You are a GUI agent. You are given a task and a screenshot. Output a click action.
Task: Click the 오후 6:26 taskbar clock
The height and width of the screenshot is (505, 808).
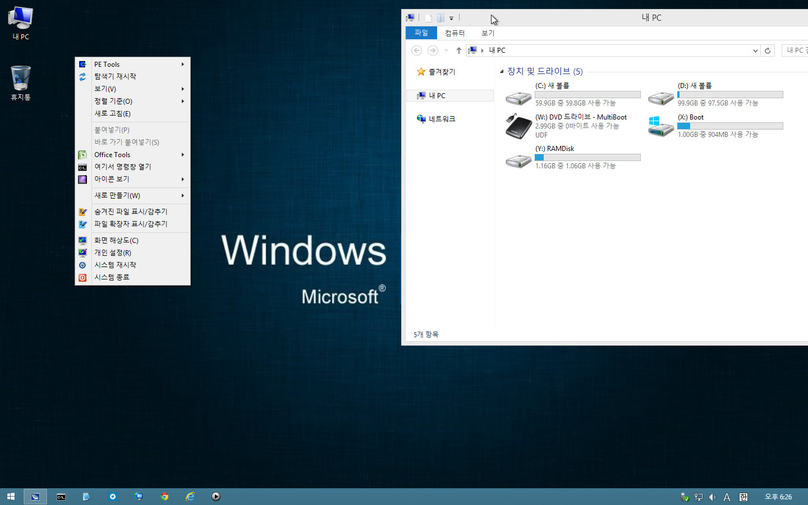click(x=778, y=497)
